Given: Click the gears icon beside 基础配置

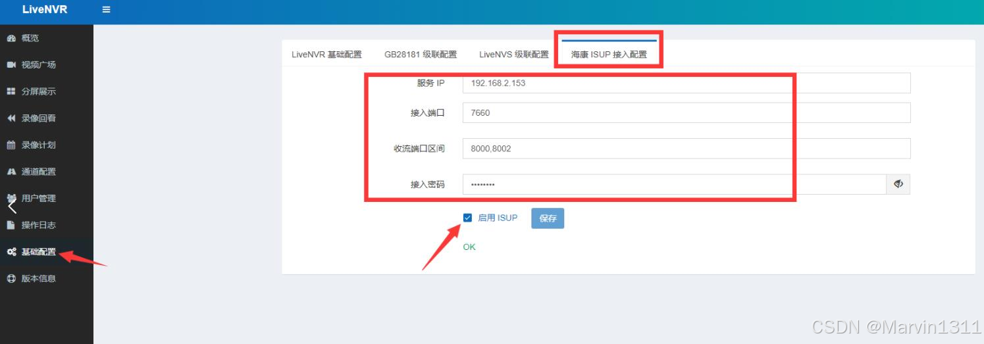Looking at the screenshot, I should 11,252.
